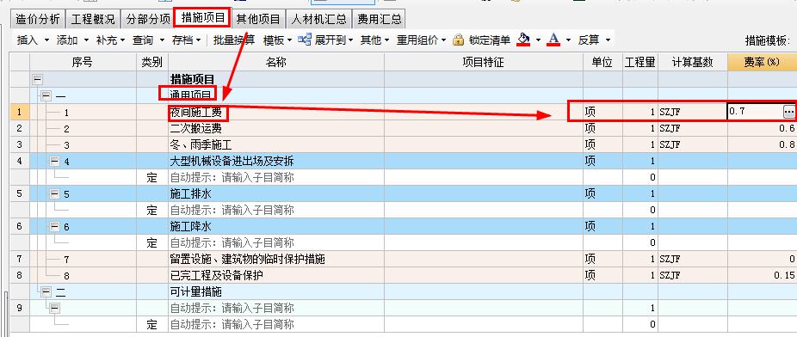Click the fill color paint bucket icon

[x=523, y=40]
